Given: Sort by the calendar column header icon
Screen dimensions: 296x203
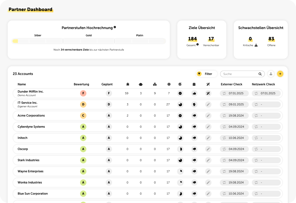Looking at the screenshot, I should click(194, 84).
